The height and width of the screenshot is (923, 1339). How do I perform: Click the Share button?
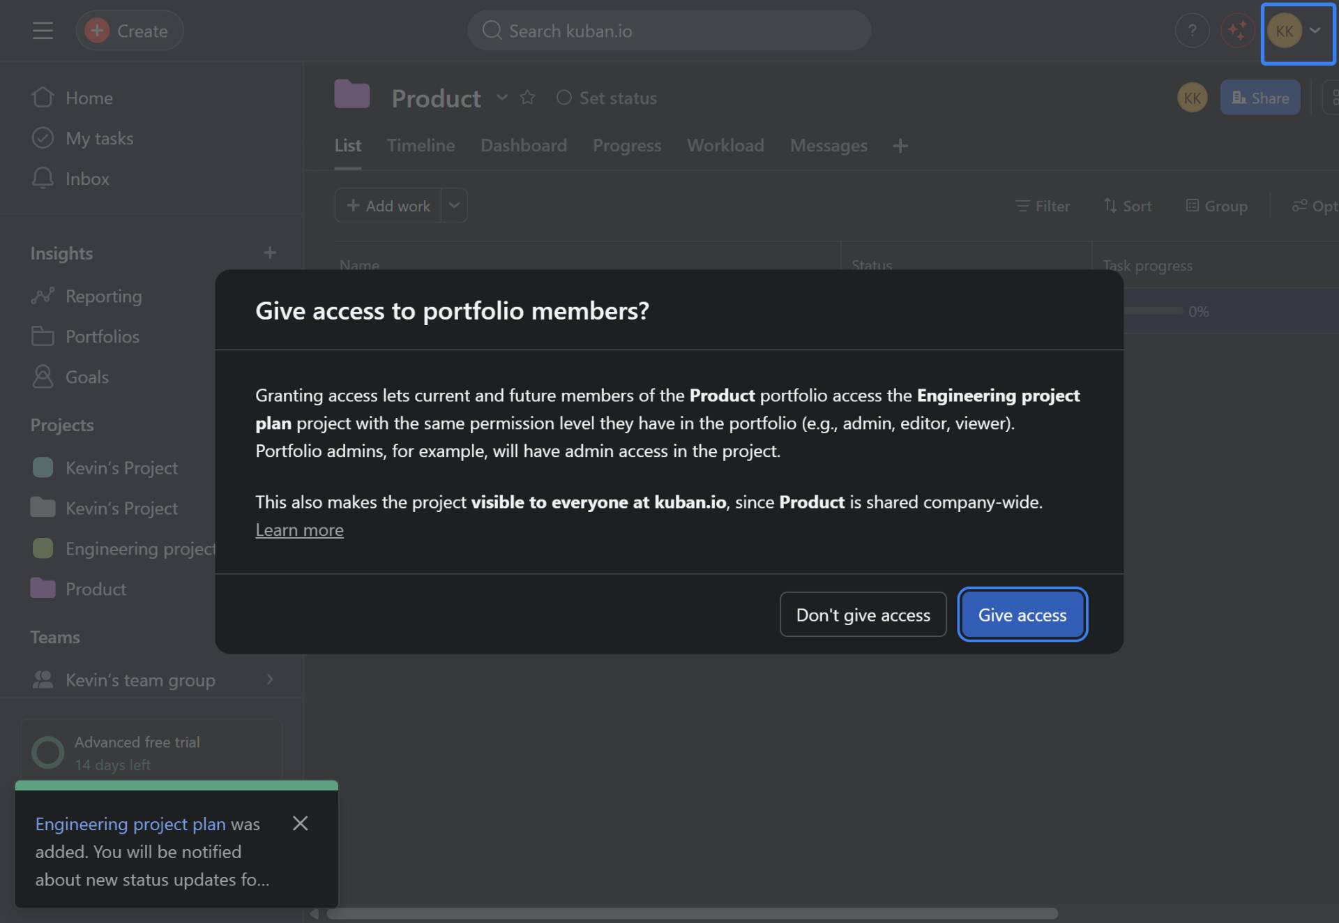(1259, 98)
